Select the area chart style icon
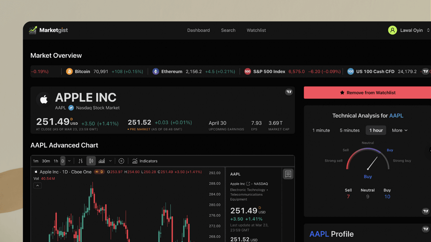 (102, 161)
